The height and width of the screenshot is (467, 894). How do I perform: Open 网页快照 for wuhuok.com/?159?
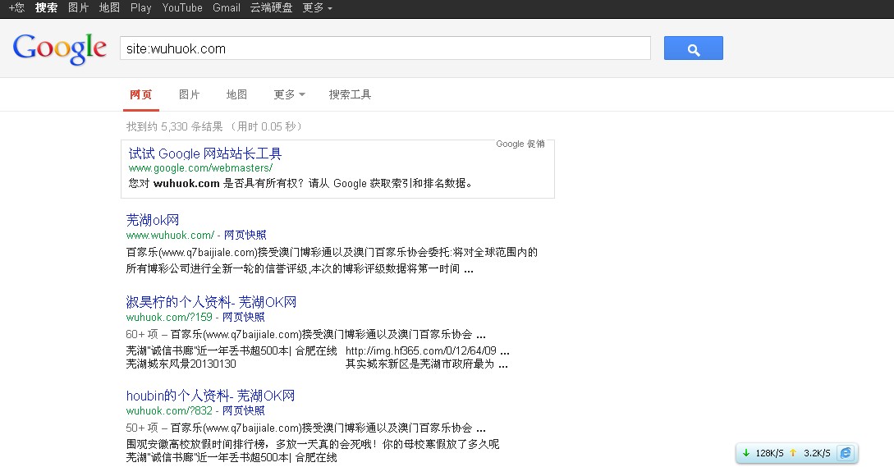point(244,317)
